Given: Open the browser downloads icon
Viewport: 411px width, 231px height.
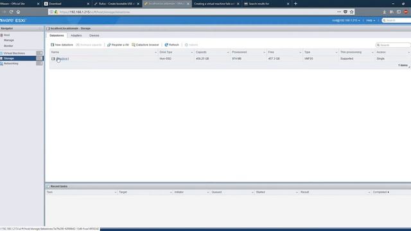Looking at the screenshot, I should tap(384, 12).
